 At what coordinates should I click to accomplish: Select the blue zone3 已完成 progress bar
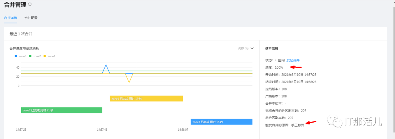(x=222, y=121)
